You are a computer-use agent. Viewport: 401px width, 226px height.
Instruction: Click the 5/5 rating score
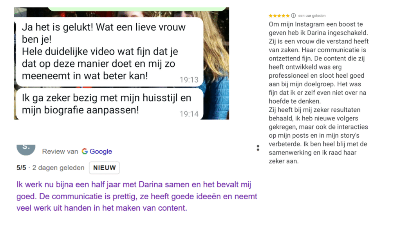[21, 168]
